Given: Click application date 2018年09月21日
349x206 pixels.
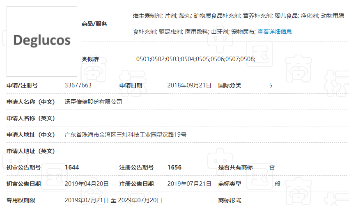Looking at the screenshot, I should coord(189,85).
